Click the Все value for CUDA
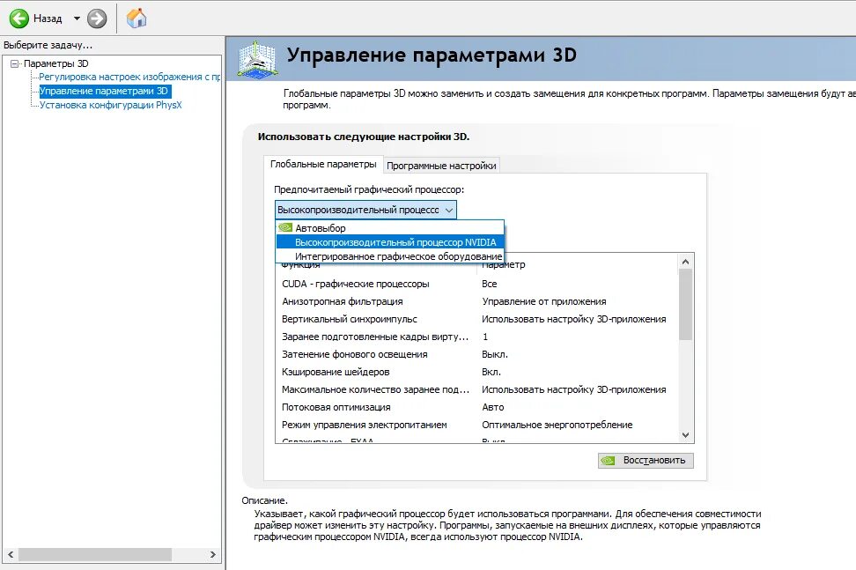The height and width of the screenshot is (570, 856). pos(489,284)
